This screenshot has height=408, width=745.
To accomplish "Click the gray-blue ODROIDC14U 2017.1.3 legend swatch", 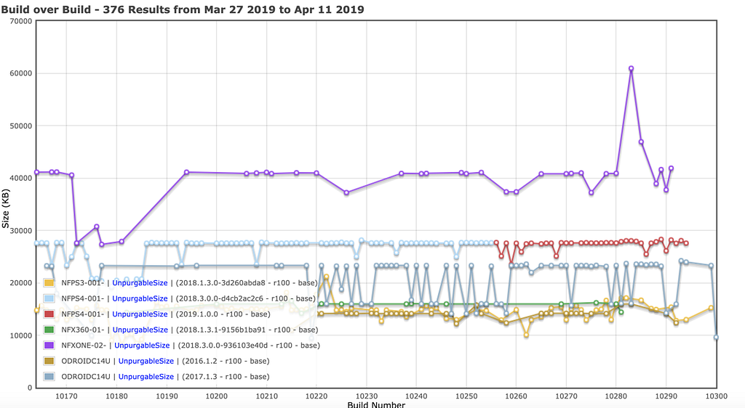I will pos(49,377).
